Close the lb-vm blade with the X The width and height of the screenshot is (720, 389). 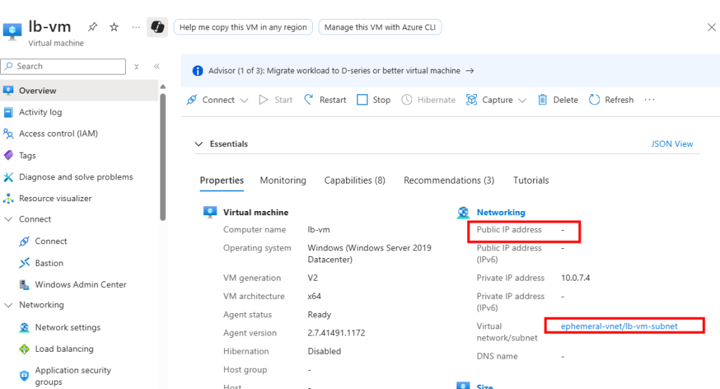pos(712,27)
